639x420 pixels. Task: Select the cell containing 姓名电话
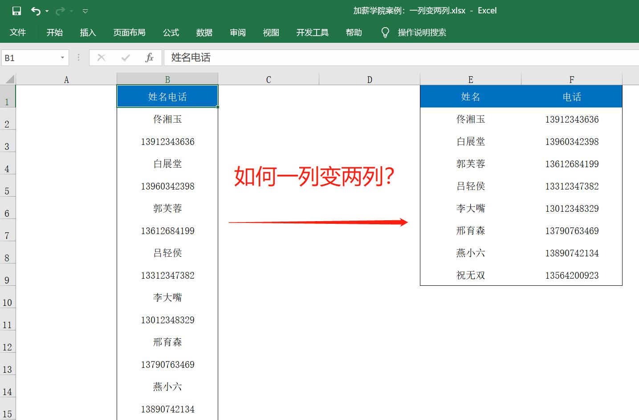click(167, 96)
